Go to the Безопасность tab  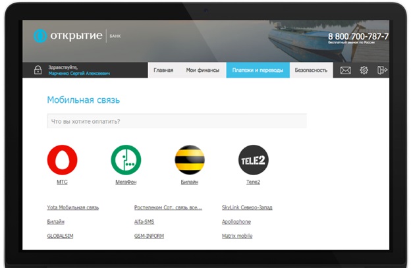click(x=311, y=70)
